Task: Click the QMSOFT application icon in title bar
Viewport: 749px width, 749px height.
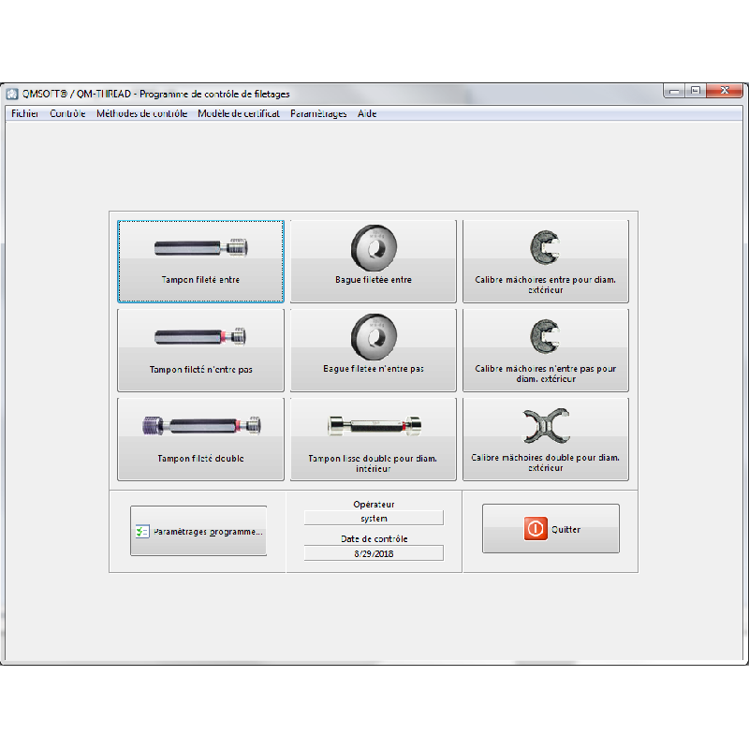Action: (x=12, y=94)
